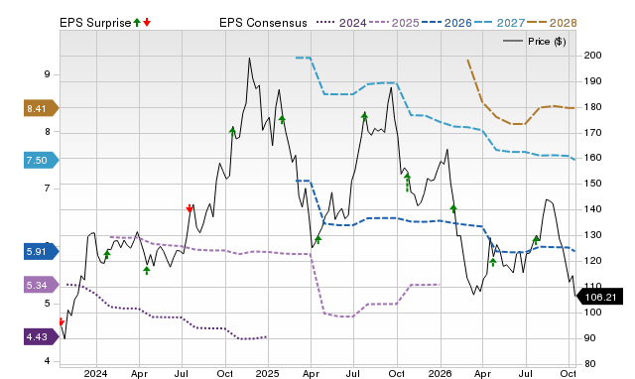Click the 120 label on the price axis
This screenshot has width=635, height=379.
coord(592,260)
